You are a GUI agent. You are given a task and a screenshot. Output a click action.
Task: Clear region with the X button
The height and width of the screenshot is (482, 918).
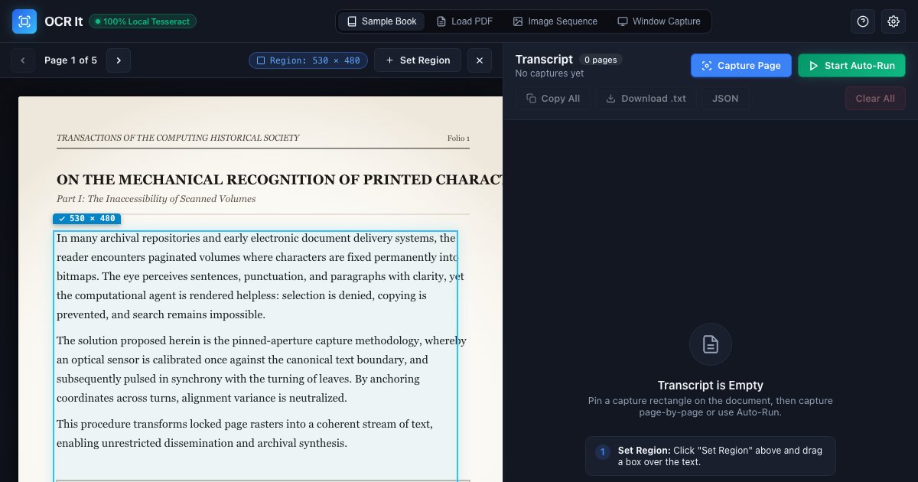click(x=480, y=60)
